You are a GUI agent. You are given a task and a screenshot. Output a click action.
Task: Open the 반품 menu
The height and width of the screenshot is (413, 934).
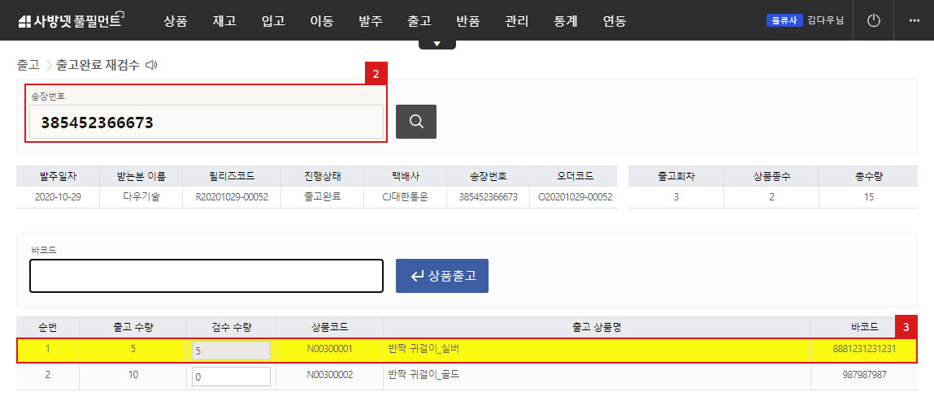click(x=467, y=21)
